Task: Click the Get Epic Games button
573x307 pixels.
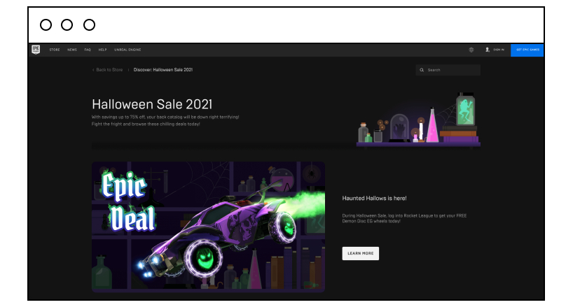Action: [x=527, y=50]
